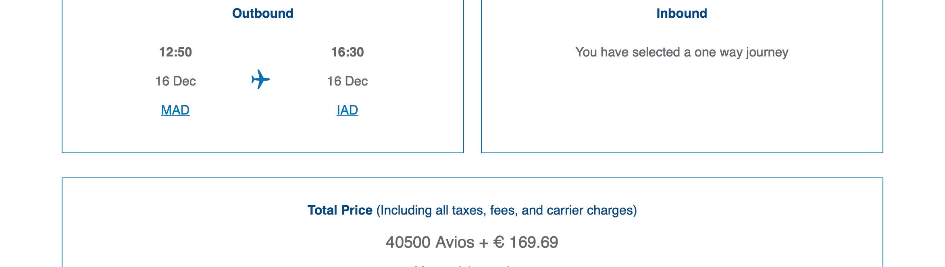Click the one way journey message
The image size is (945, 267).
(681, 52)
